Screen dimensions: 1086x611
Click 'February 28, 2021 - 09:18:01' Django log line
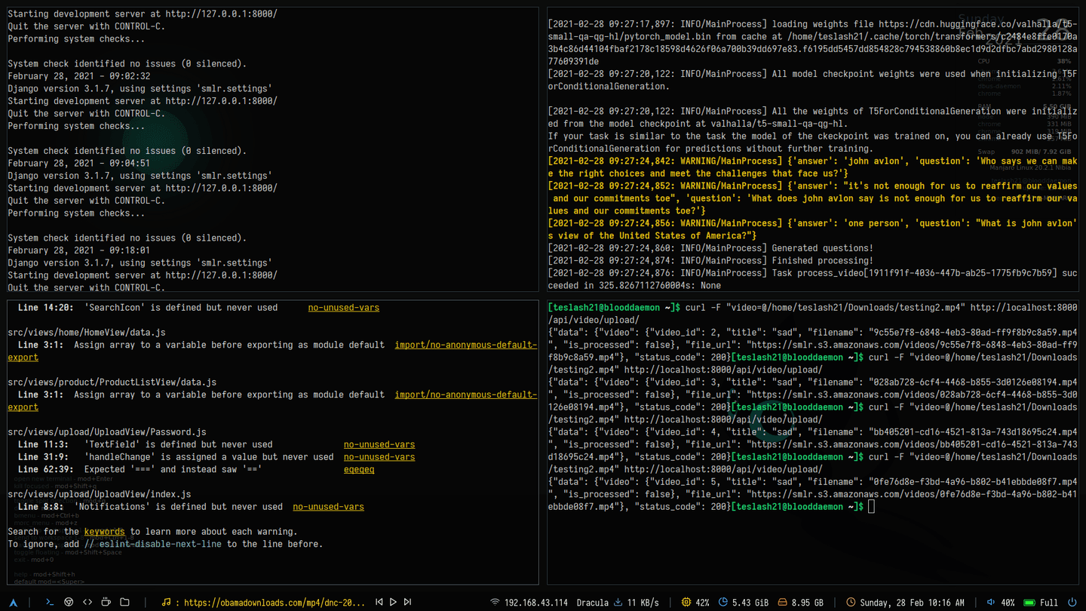79,250
